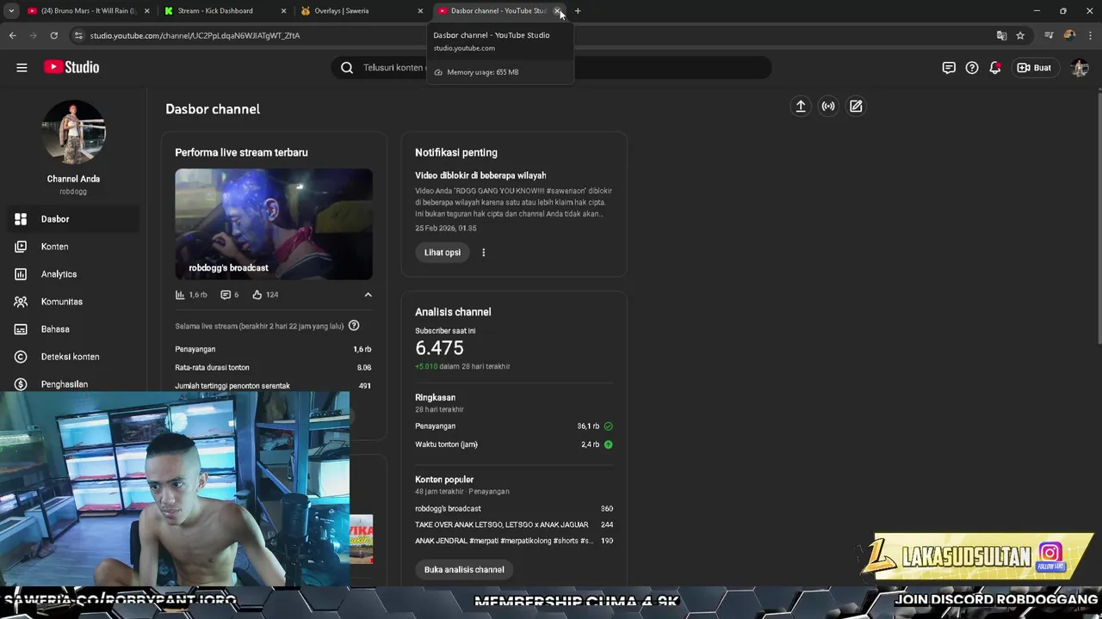This screenshot has width=1102, height=619.
Task: Open the hamburger menu in YouTube Studio
Action: 22,68
